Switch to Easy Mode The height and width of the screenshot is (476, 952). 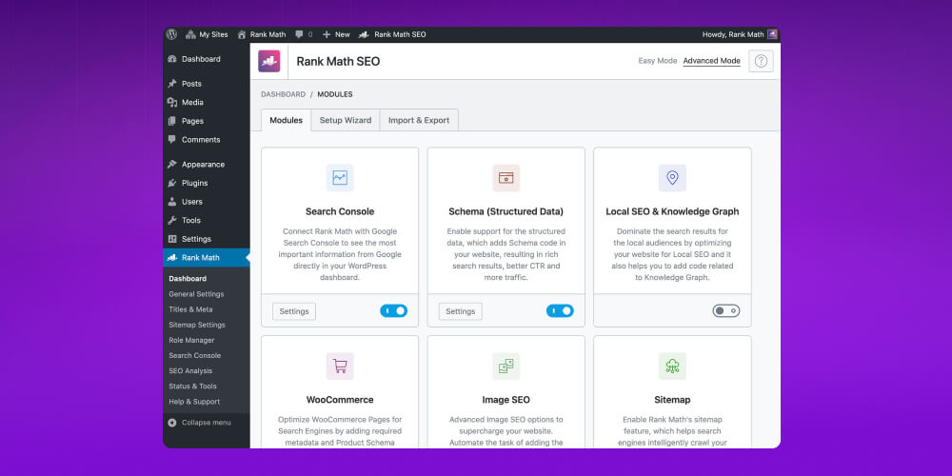click(x=657, y=61)
